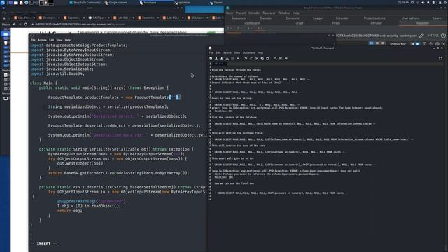Screen dimensions: 448x252
Task: Open Inspector settings gear icon
Action: [x=437, y=44]
